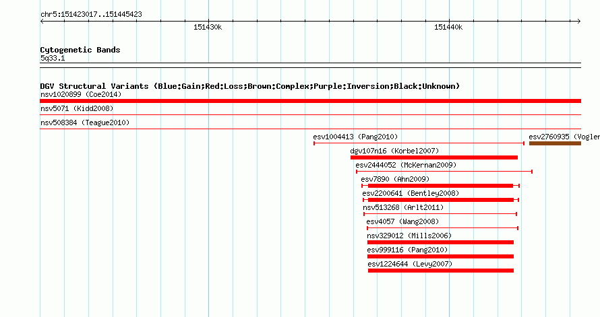Screen dimensions: 600x317
Task: Select the dgv107n16 red loss bar
Action: pos(434,157)
